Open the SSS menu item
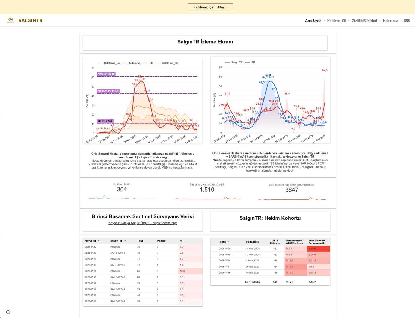 tap(407, 21)
